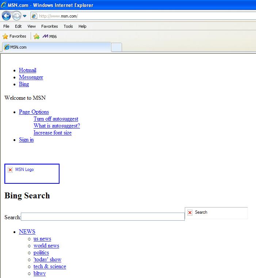This screenshot has width=256, height=278.
Task: Open the M86 favorites bar shortcut
Action: pos(50,37)
